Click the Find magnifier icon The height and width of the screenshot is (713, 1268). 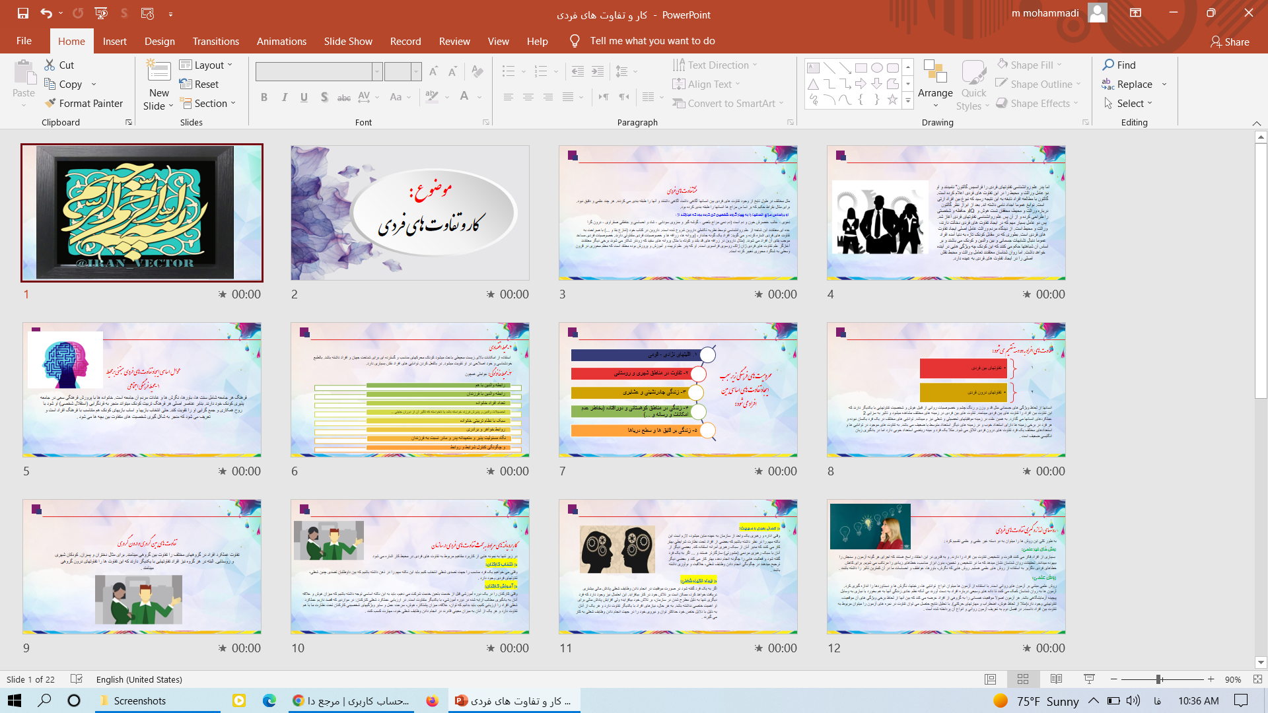click(1108, 65)
